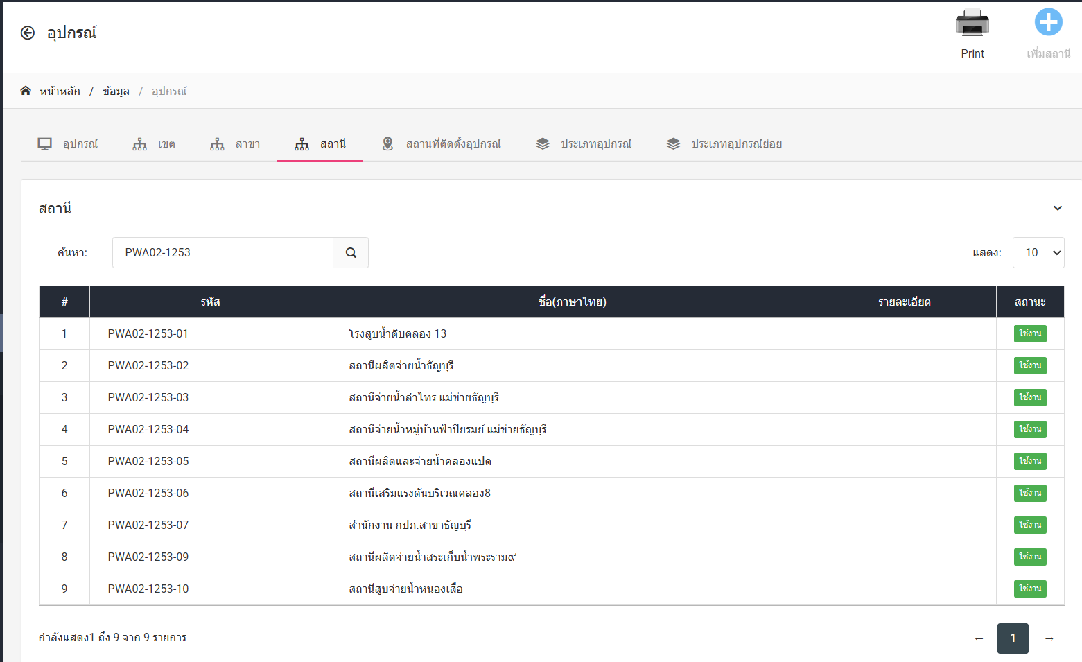Image resolution: width=1082 pixels, height=662 pixels.
Task: Click name cell สถานีเสริมแรงดันบริเวณคลอง8
Action: pyautogui.click(x=573, y=494)
